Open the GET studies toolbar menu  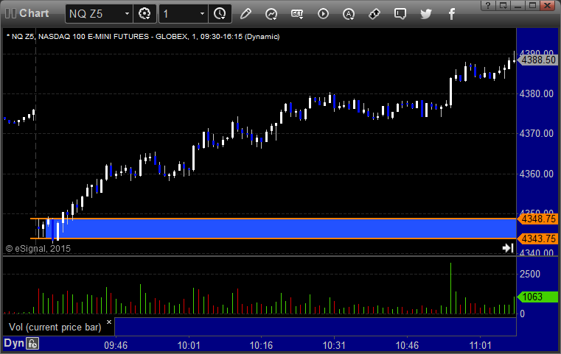pyautogui.click(x=297, y=14)
